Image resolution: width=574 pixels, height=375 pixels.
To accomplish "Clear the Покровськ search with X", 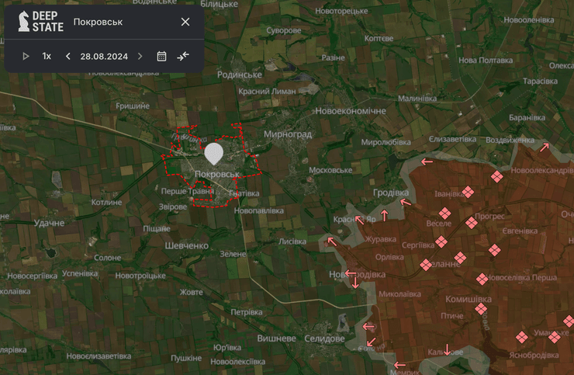I will point(185,22).
